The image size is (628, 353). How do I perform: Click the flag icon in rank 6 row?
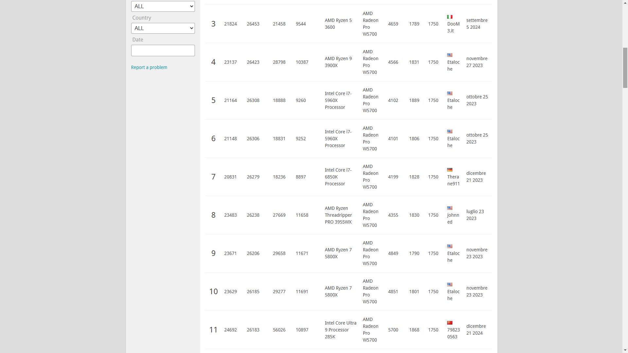(450, 132)
